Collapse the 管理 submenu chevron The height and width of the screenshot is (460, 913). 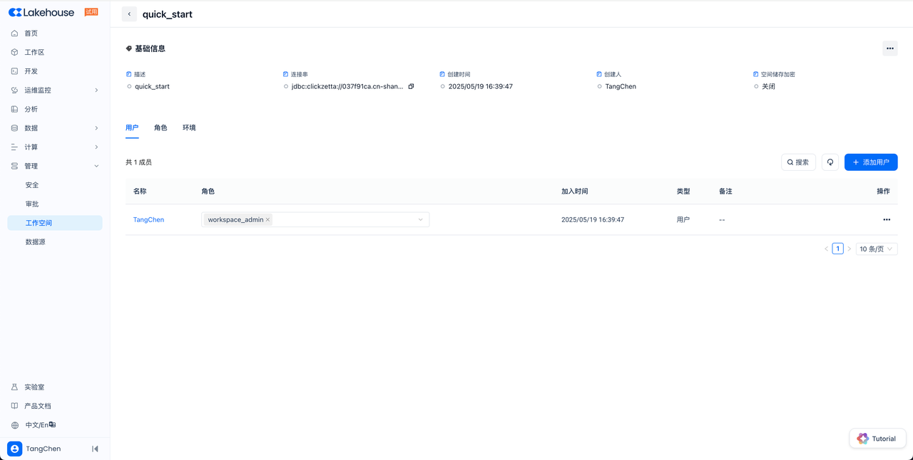96,166
